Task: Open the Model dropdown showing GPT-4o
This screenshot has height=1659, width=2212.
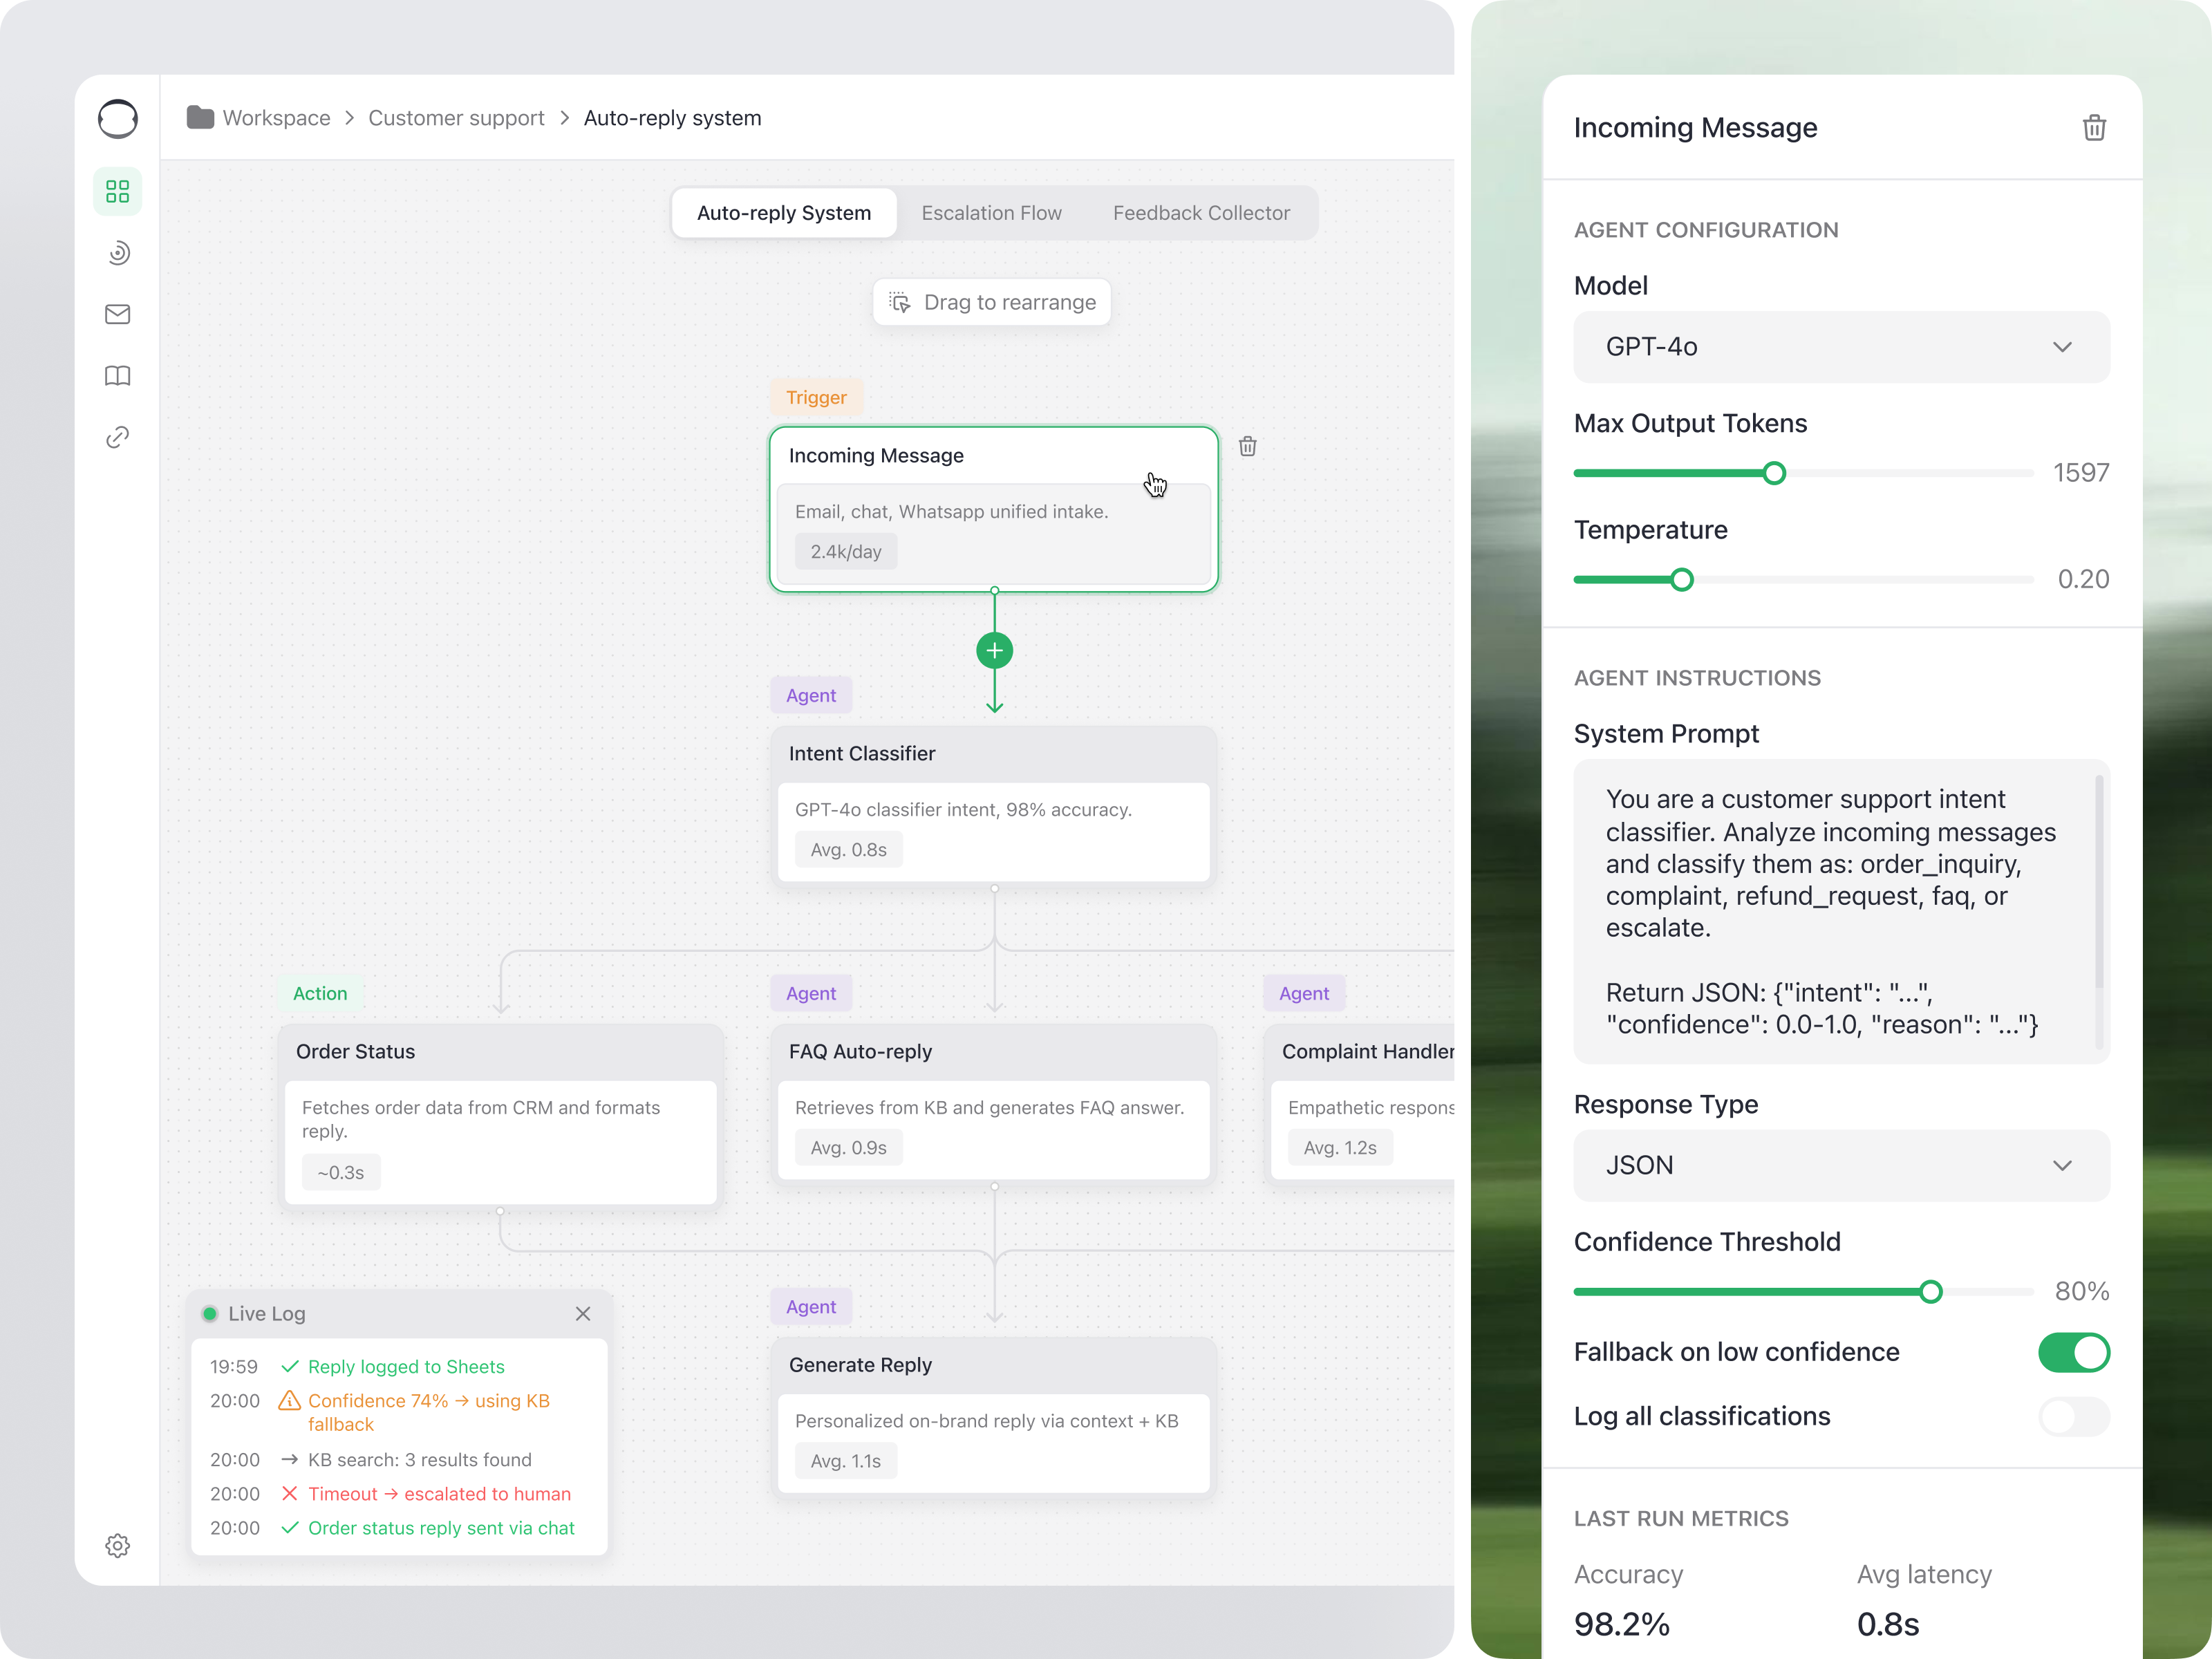Action: pyautogui.click(x=1841, y=347)
